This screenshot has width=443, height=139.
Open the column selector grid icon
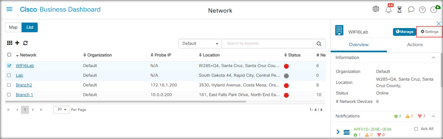tap(10, 43)
